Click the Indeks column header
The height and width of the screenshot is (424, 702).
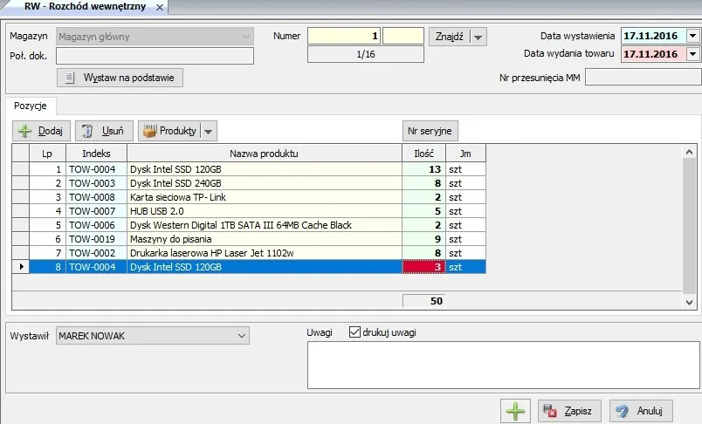tap(96, 154)
